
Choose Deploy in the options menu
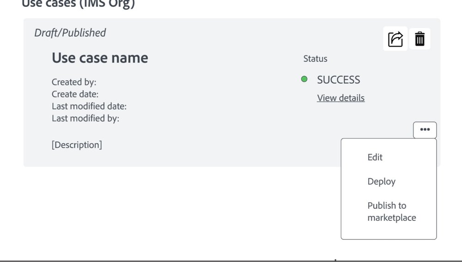[x=381, y=182]
